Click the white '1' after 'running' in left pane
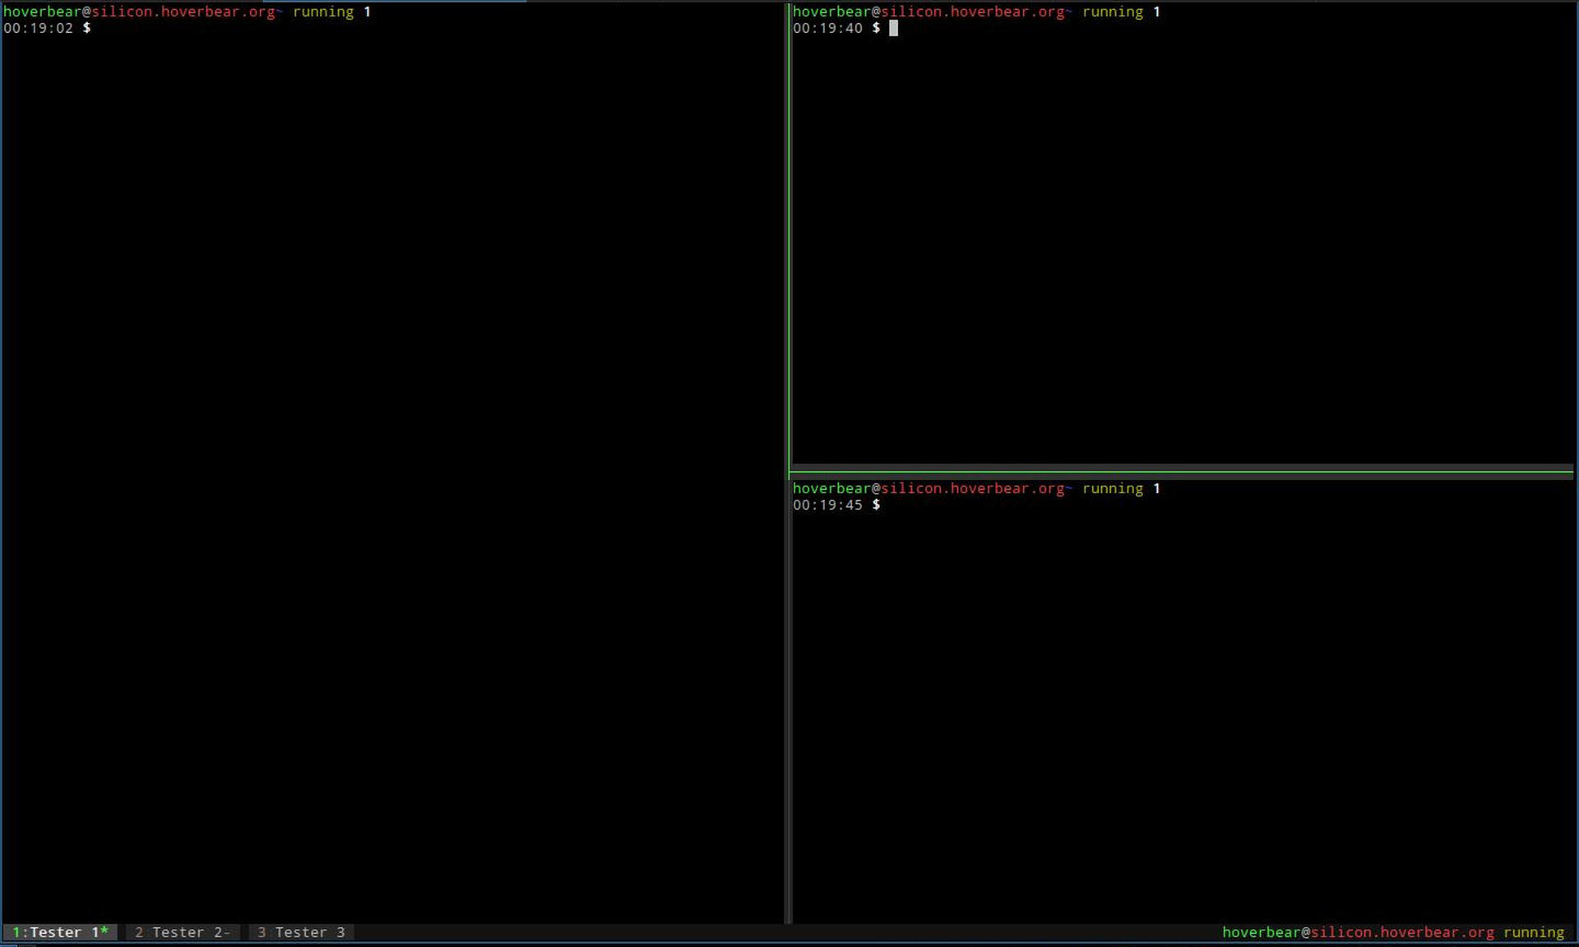Image resolution: width=1579 pixels, height=947 pixels. (368, 12)
